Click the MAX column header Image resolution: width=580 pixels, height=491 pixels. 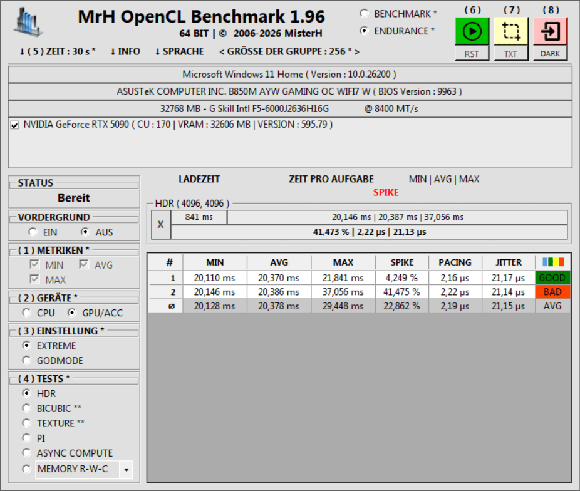click(343, 262)
